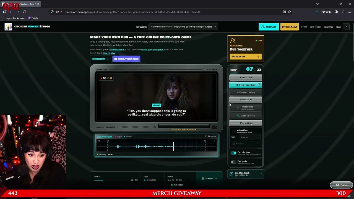Open the browser downloads icon
Viewport: 354px width, 199px height.
[317, 12]
